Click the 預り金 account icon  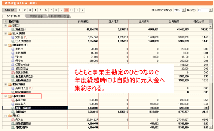13,57
